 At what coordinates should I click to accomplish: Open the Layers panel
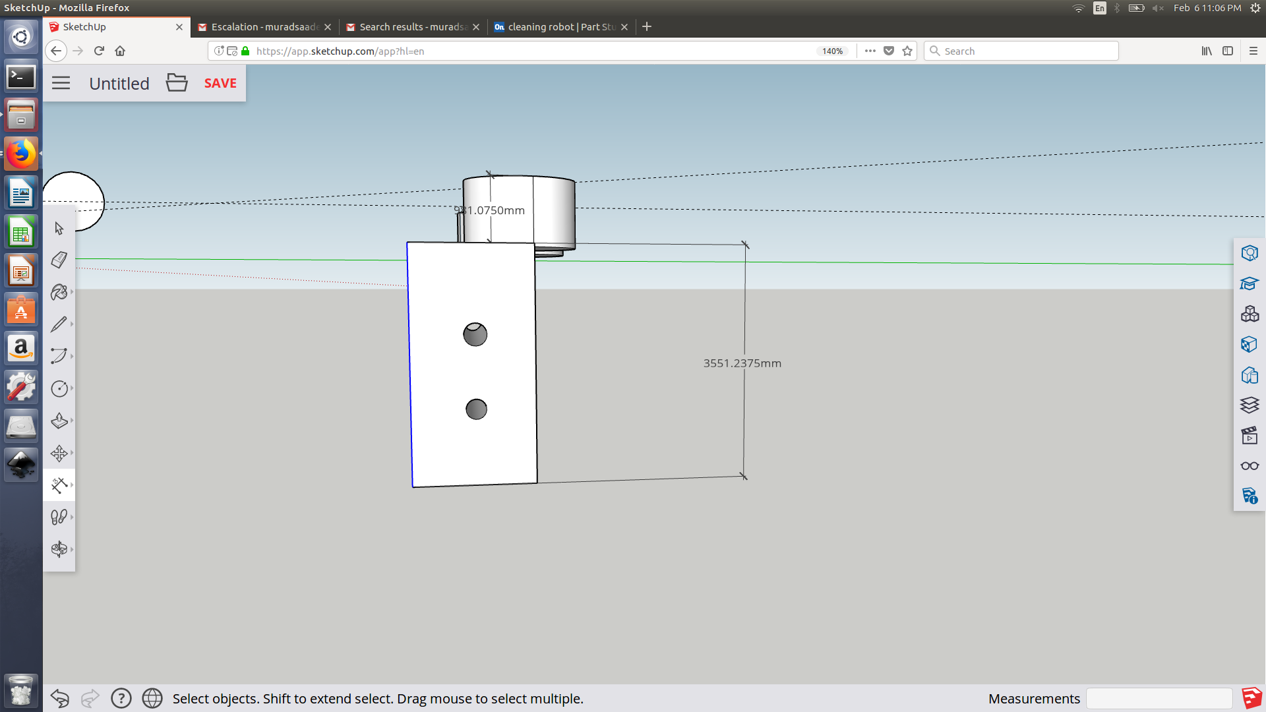click(1250, 405)
